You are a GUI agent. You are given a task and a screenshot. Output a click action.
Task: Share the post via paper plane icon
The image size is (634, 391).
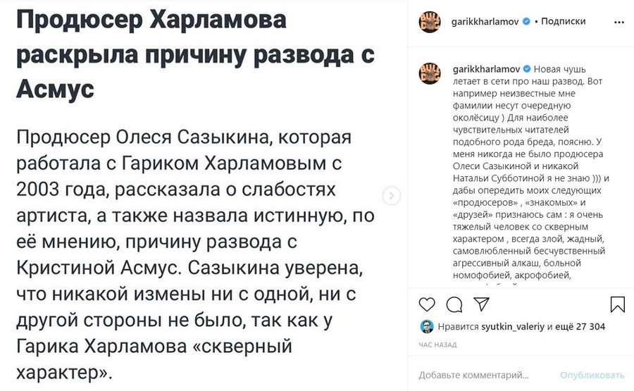tap(481, 304)
